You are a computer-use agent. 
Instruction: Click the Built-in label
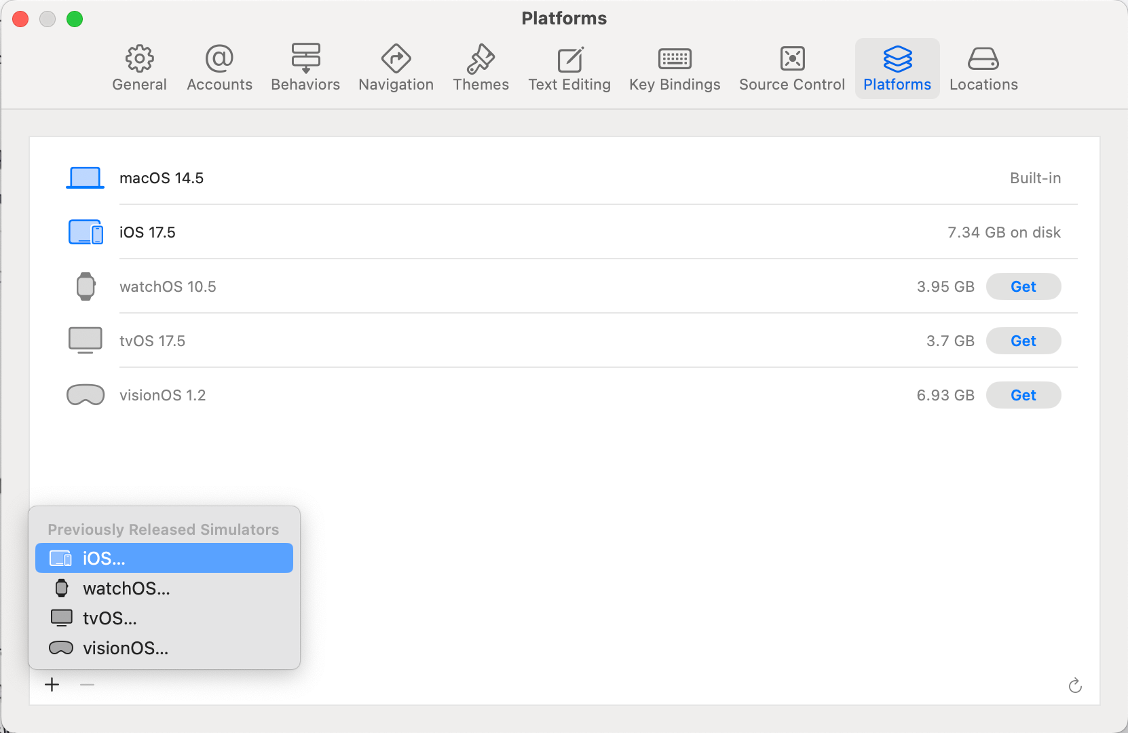[x=1035, y=178]
